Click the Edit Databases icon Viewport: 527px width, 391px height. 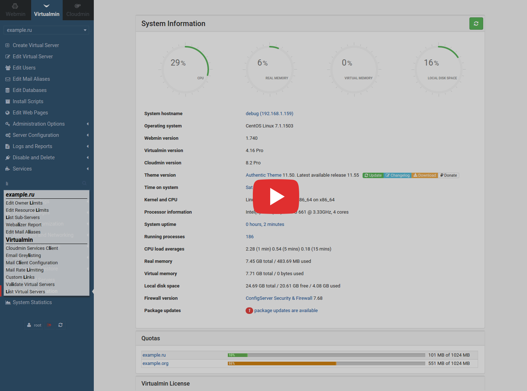click(x=7, y=90)
